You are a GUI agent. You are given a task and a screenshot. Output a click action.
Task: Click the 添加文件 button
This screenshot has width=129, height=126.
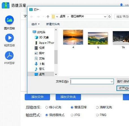point(37,97)
